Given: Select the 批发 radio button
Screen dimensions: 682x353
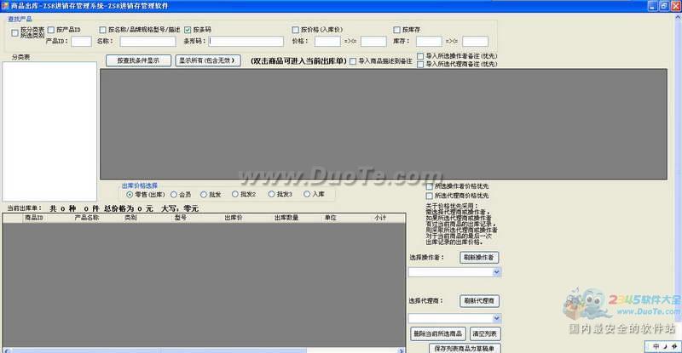Looking at the screenshot, I should click(x=204, y=195).
